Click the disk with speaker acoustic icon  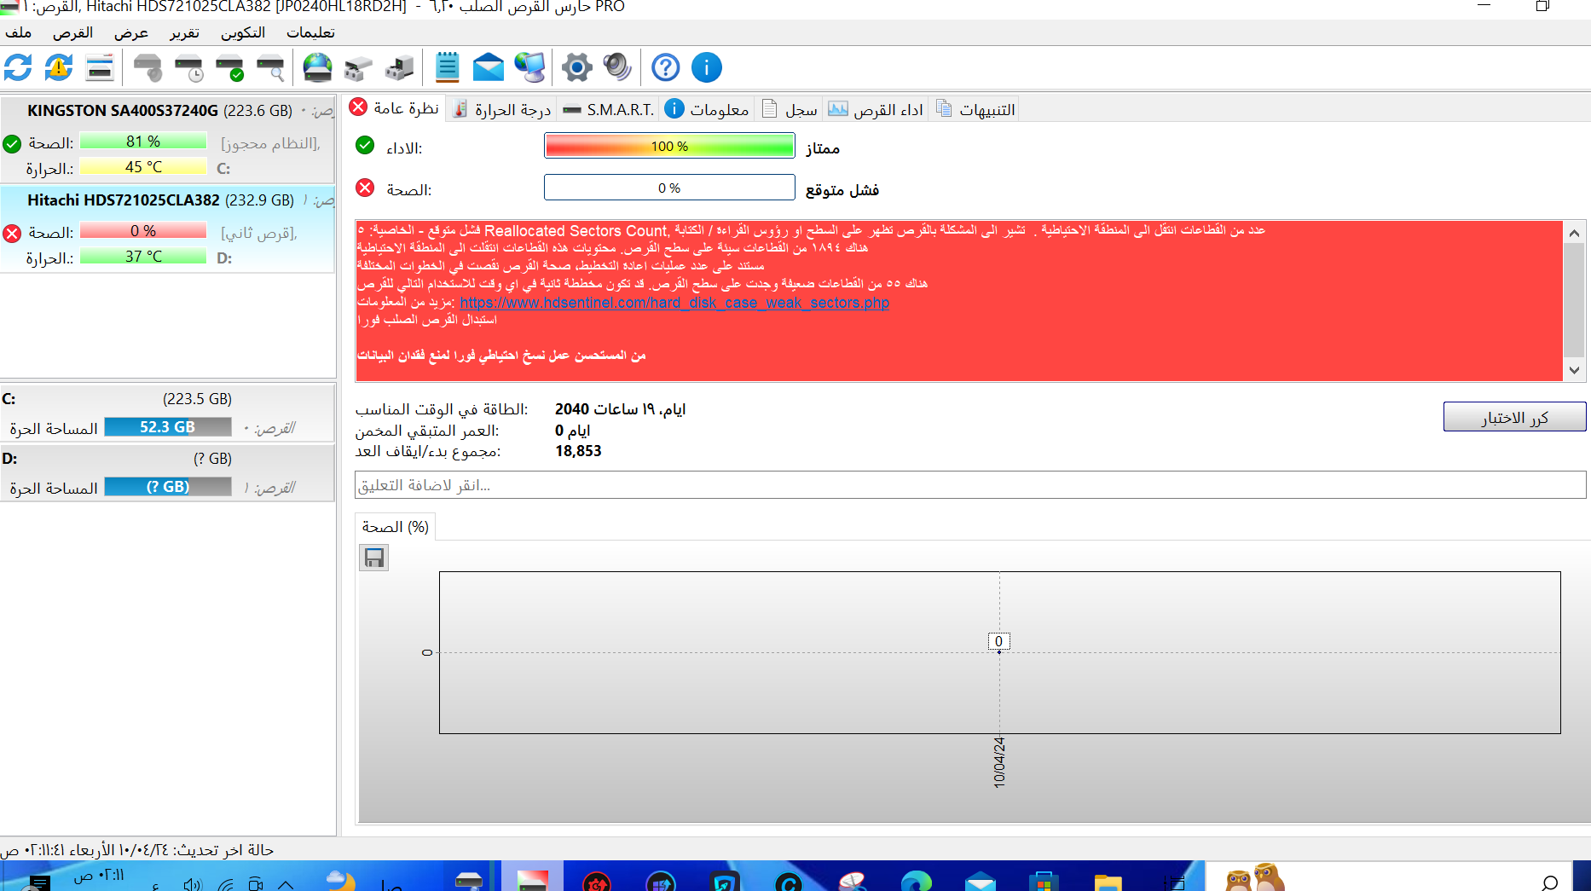[x=148, y=67]
